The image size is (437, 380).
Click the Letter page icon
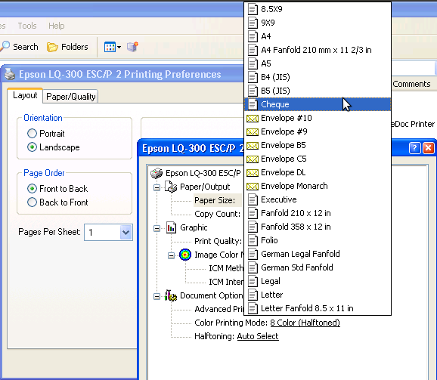coord(253,295)
